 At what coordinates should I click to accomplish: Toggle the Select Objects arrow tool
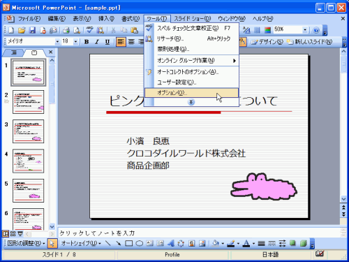pyautogui.click(x=52, y=244)
